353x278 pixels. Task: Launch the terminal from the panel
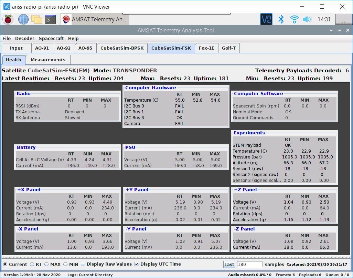(x=50, y=19)
